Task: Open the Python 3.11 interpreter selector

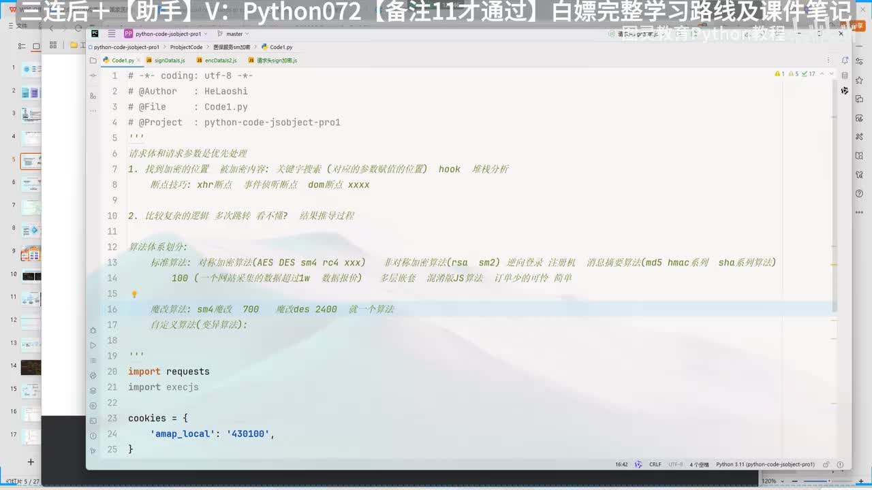Action: click(765, 464)
